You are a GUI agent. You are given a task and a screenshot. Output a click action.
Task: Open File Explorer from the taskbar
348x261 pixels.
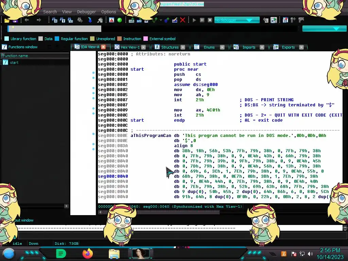(114, 254)
